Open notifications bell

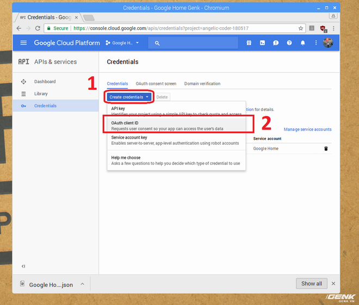(302, 43)
